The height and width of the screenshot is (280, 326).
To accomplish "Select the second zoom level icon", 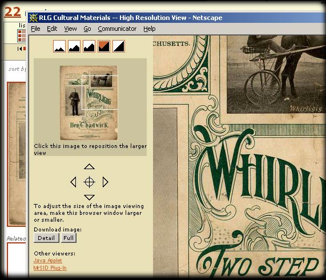I will coord(74,46).
